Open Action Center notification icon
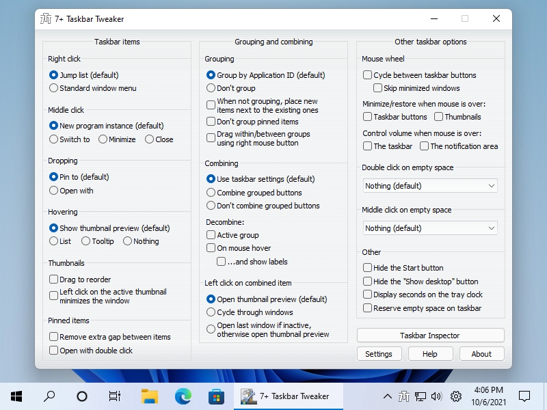This screenshot has width=547, height=410. point(524,396)
